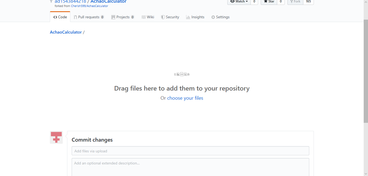Open the Watch dropdown button

click(x=239, y=2)
